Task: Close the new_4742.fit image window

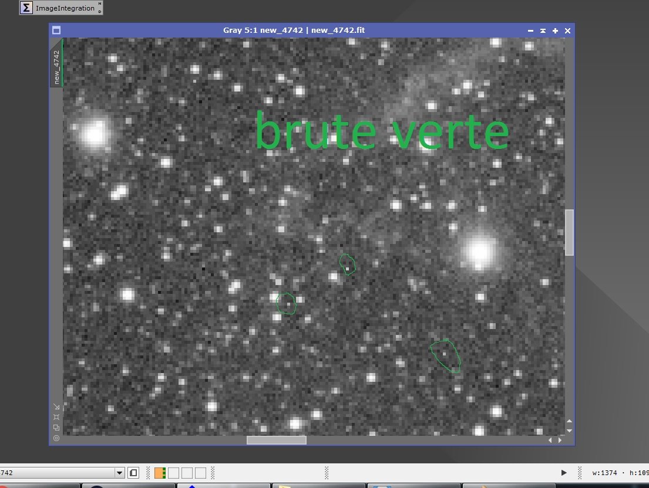Action: [x=568, y=30]
